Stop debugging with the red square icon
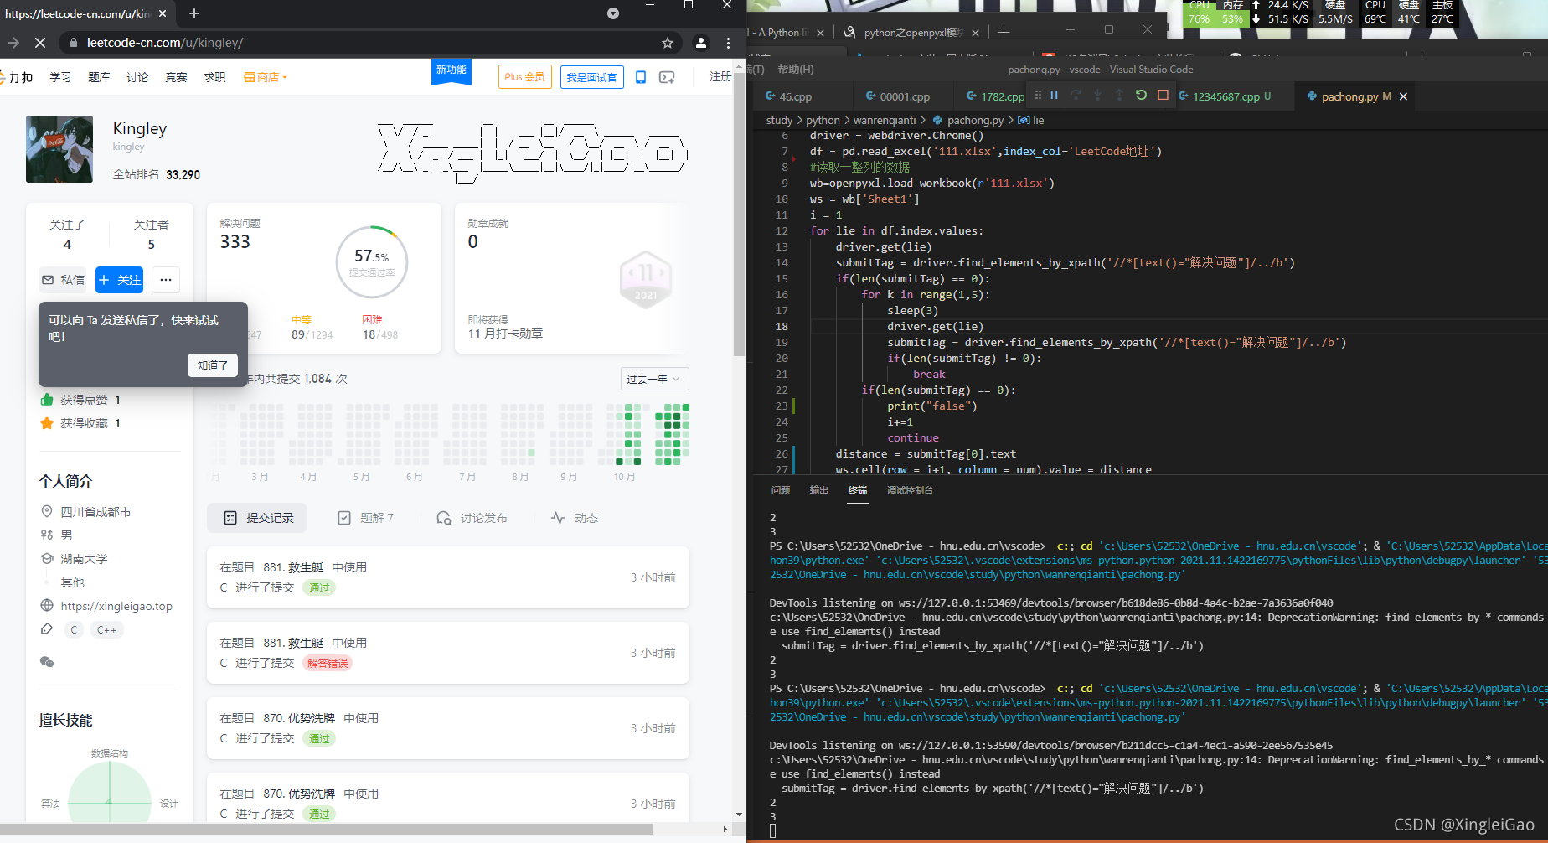The height and width of the screenshot is (843, 1548). 1163,95
